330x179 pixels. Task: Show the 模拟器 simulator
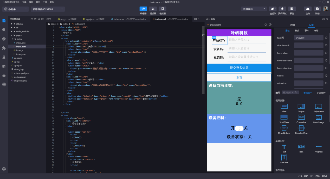pos(163,9)
